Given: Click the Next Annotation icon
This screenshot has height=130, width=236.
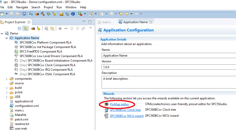Looking at the screenshot, I should coord(102,14).
